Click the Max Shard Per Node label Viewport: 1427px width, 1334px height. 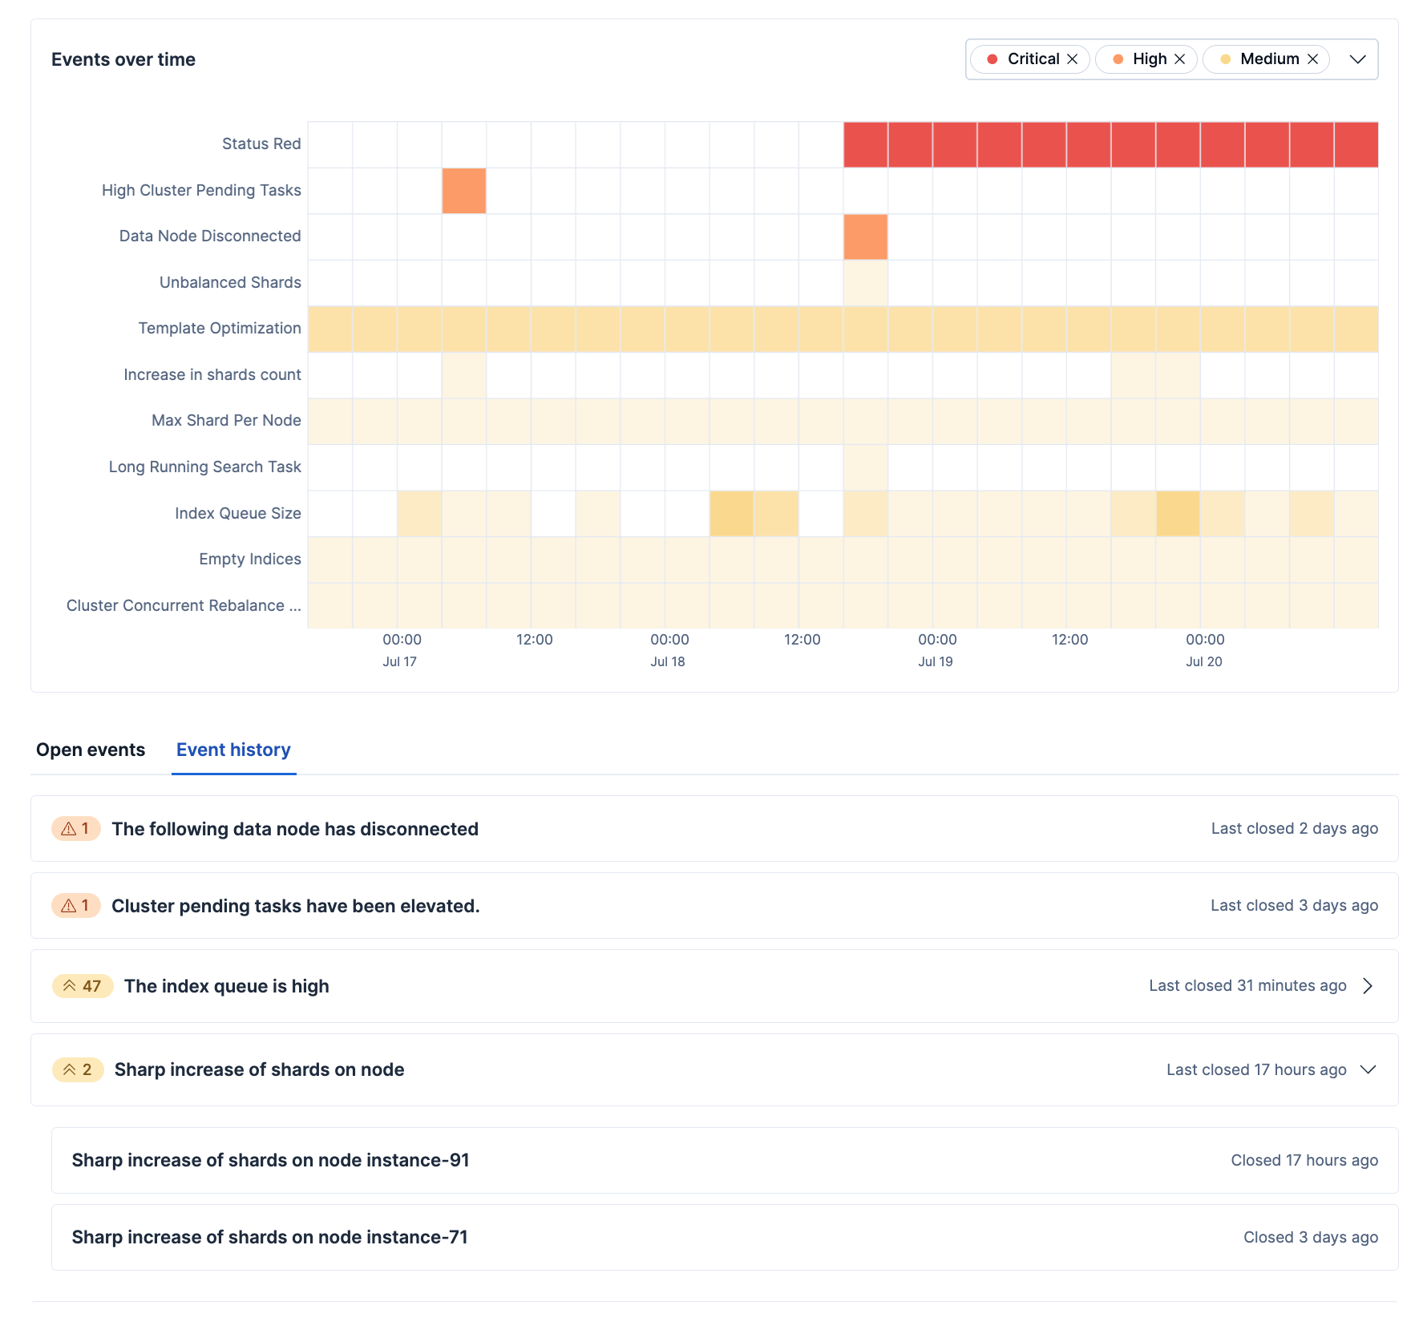226,421
